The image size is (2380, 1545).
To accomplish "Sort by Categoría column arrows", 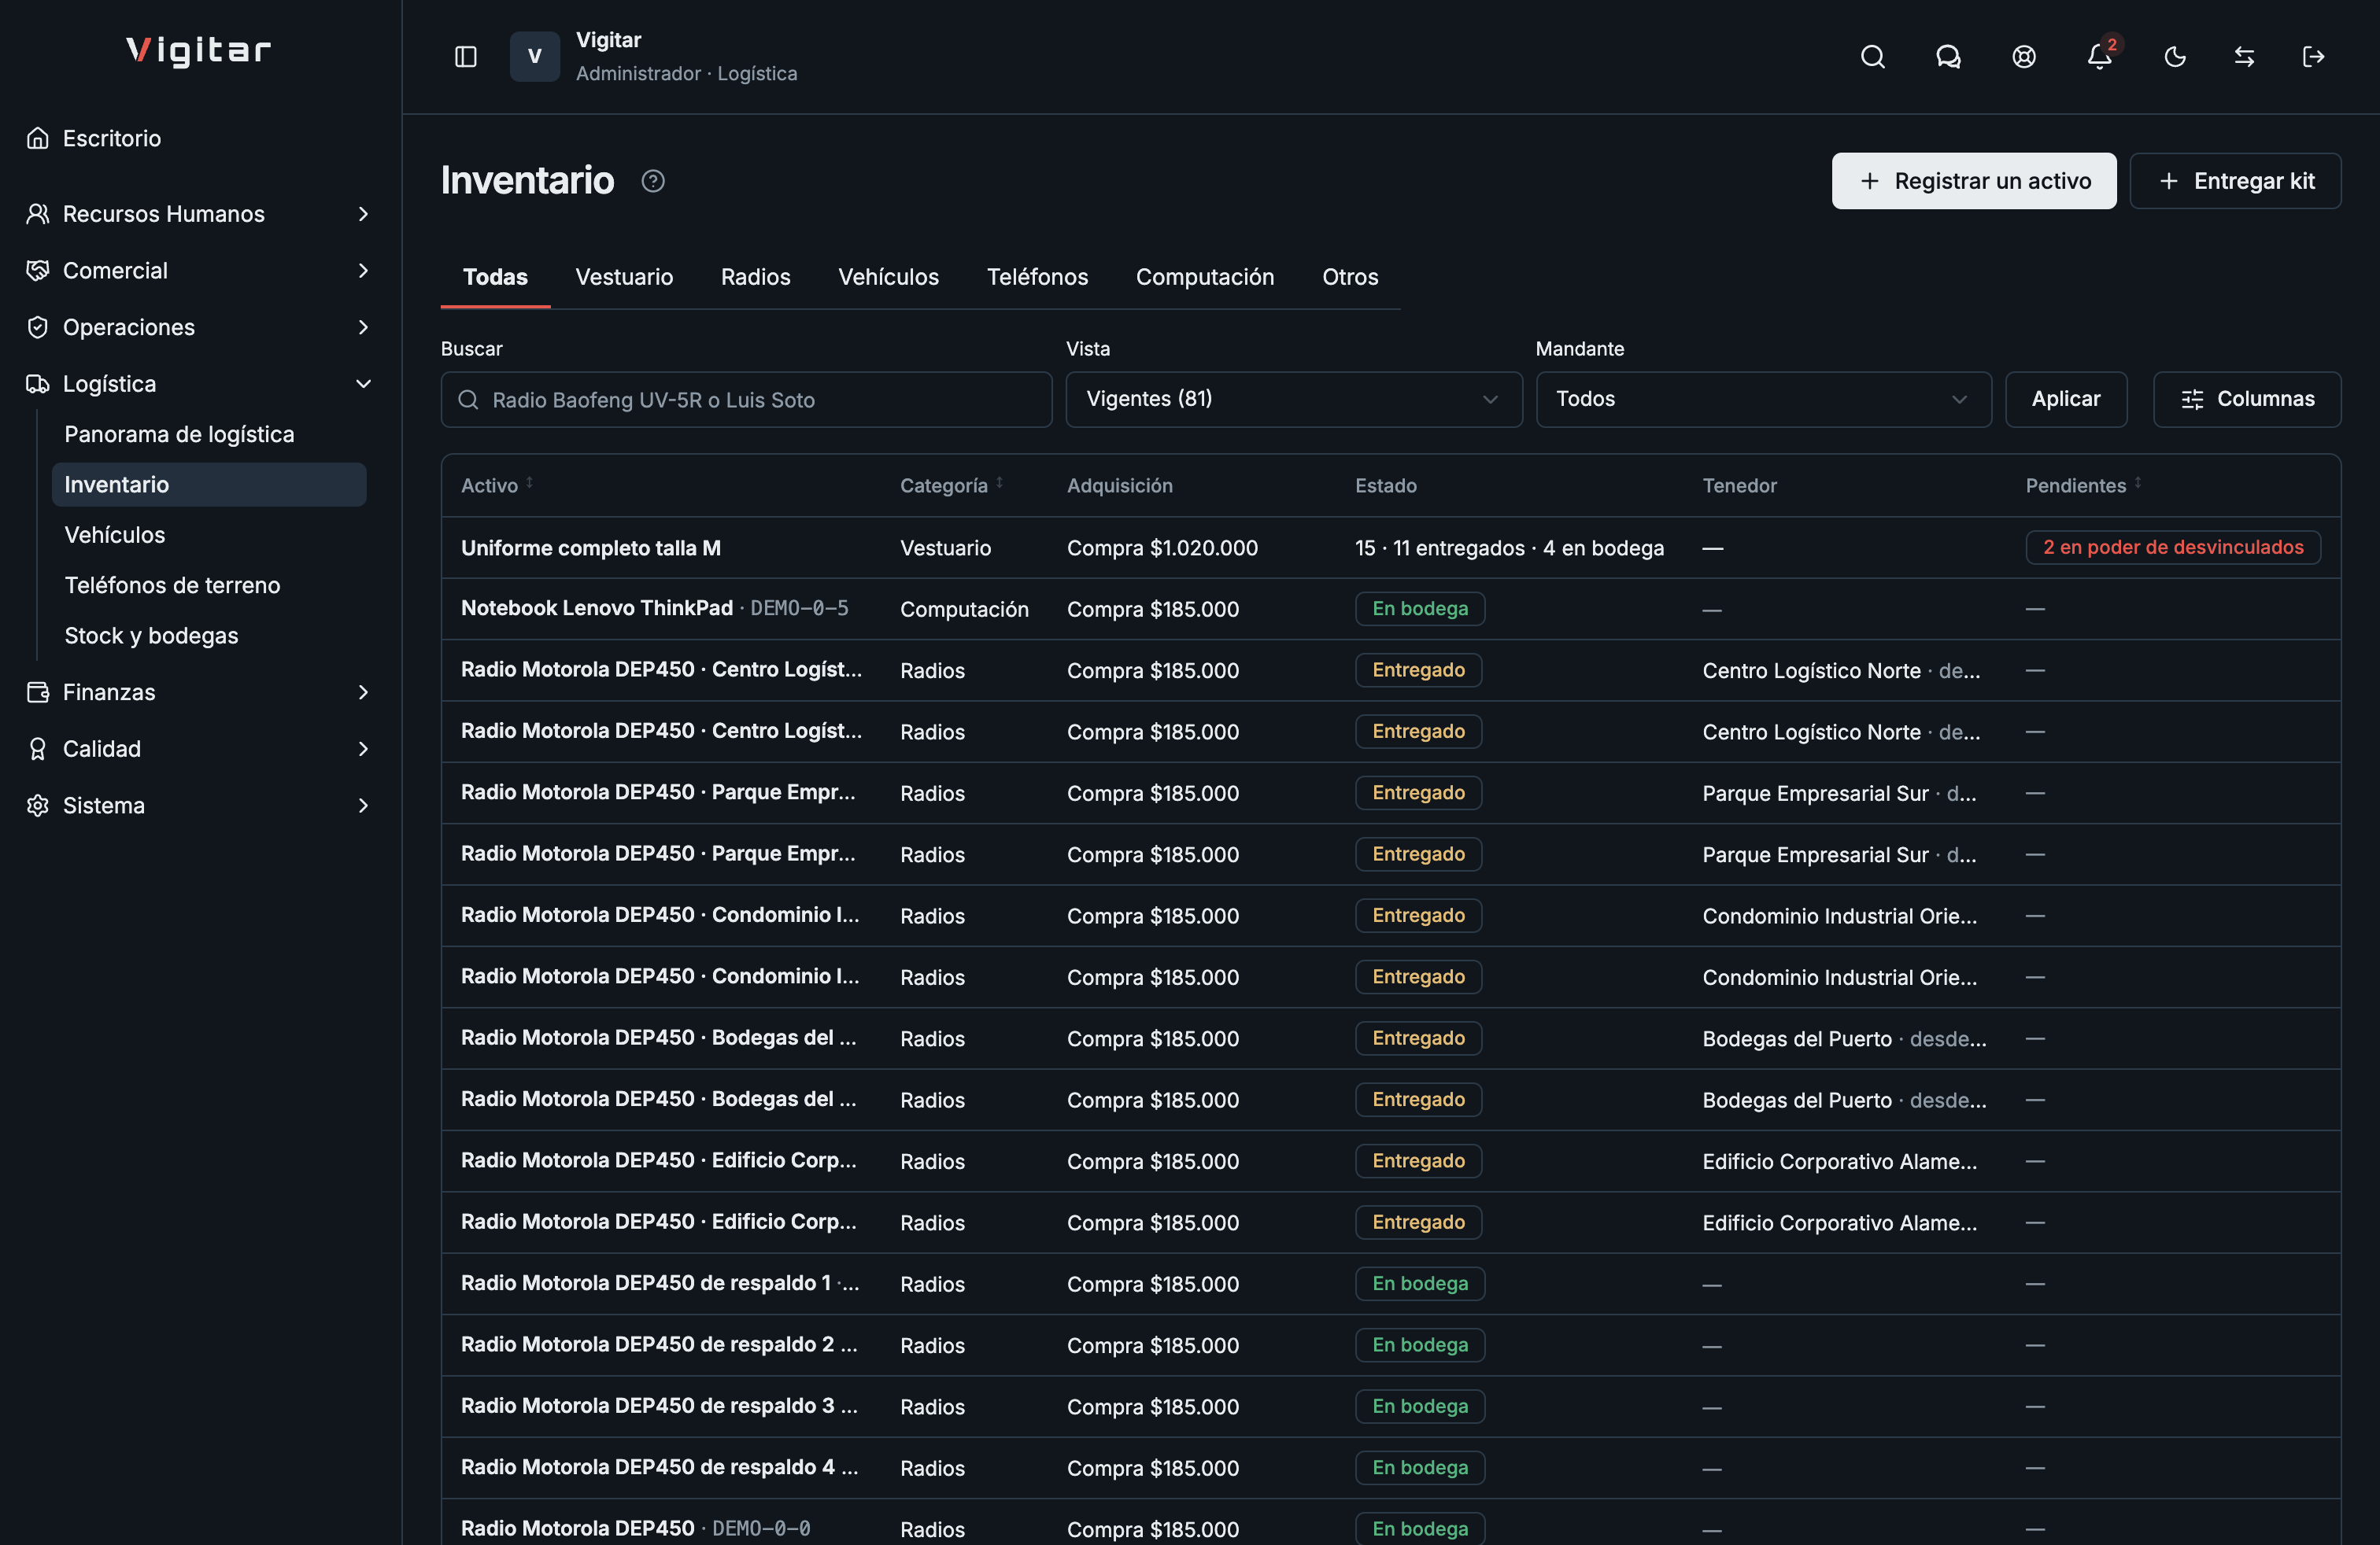I will (999, 484).
